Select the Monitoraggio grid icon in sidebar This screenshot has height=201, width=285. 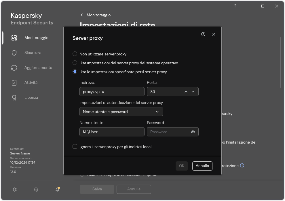[x=14, y=38]
